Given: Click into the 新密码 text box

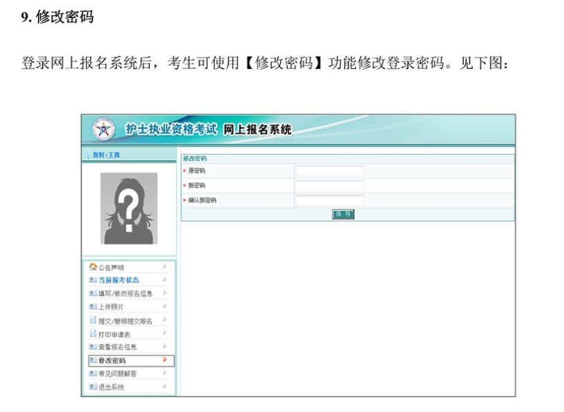Looking at the screenshot, I should coord(329,186).
